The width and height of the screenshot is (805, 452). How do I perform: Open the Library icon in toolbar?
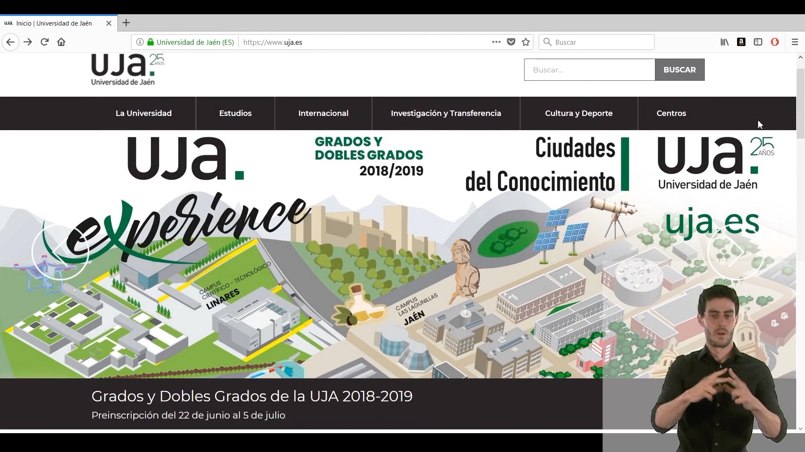click(x=724, y=42)
